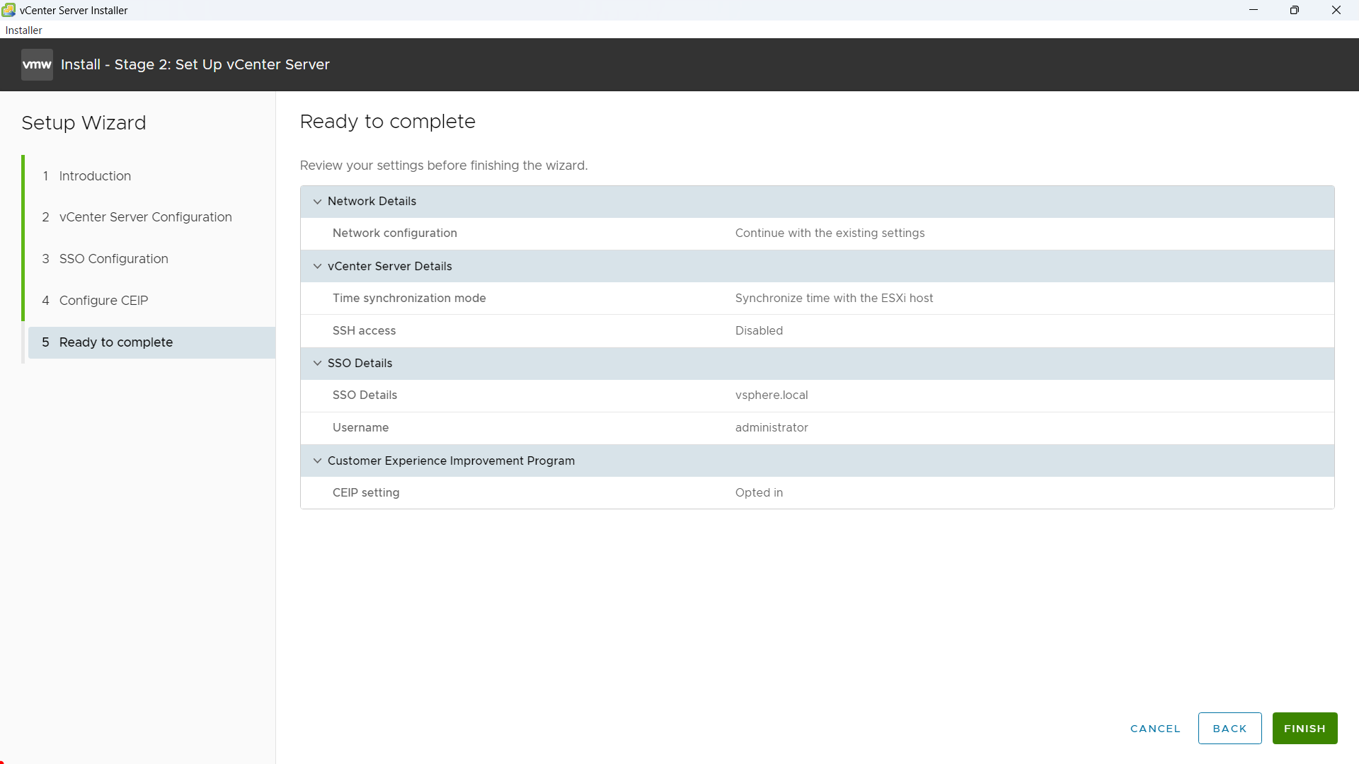Click the FINISH button
Screen dimensions: 1359x764
(1304, 729)
